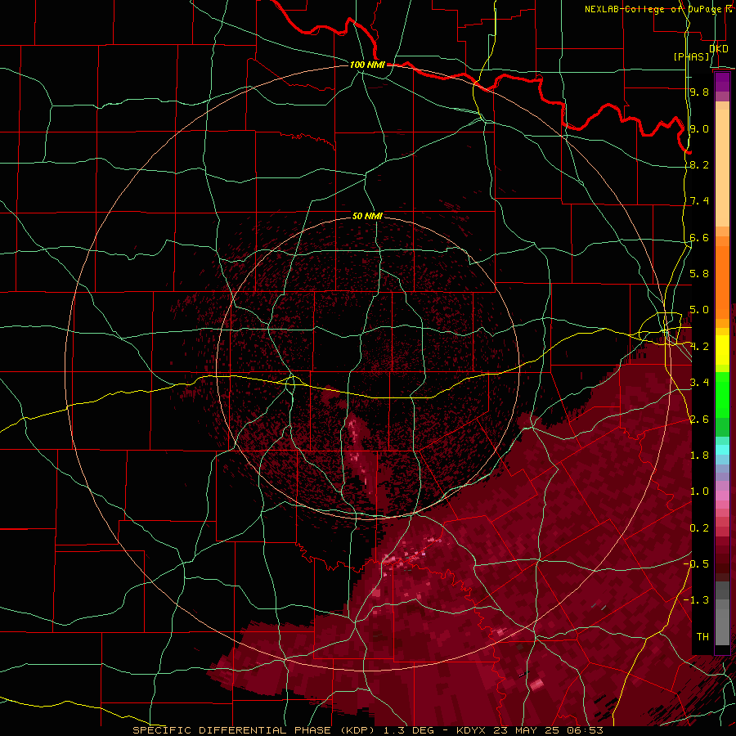Select the 5.0 legend value

pos(699,310)
